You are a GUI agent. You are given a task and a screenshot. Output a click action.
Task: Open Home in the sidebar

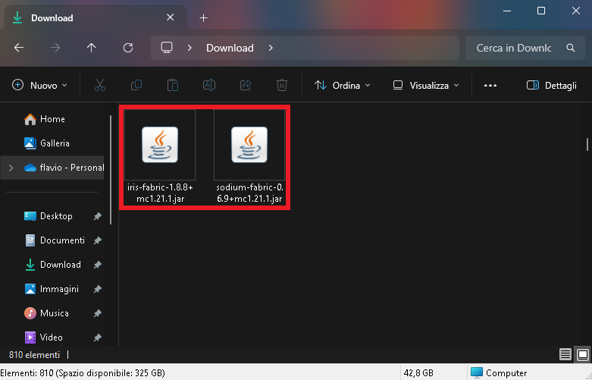click(x=52, y=119)
